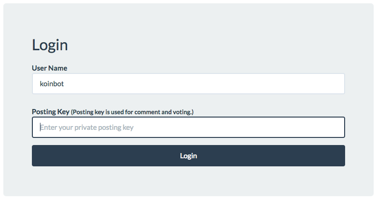Image resolution: width=377 pixels, height=200 pixels.
Task: Click the "koinbot" text in User Name
Action: tap(52, 84)
